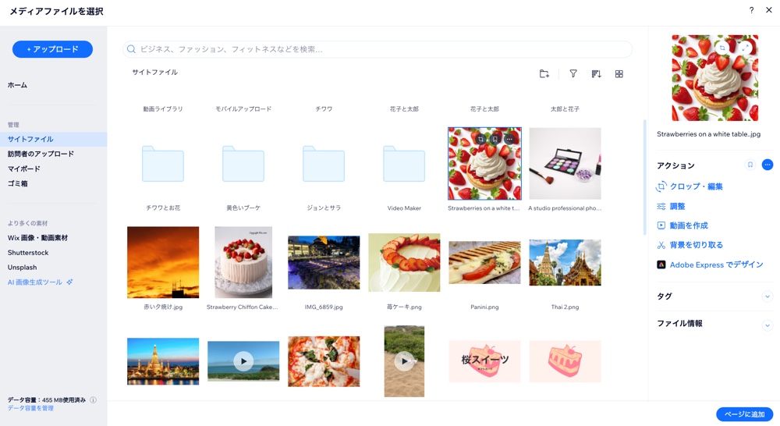Viewport: 780px width, 426px height.
Task: Click the アップロード button
Action: 53,49
